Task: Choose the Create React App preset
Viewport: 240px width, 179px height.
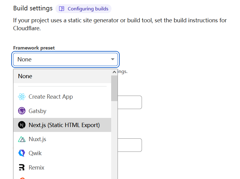Action: [51, 97]
